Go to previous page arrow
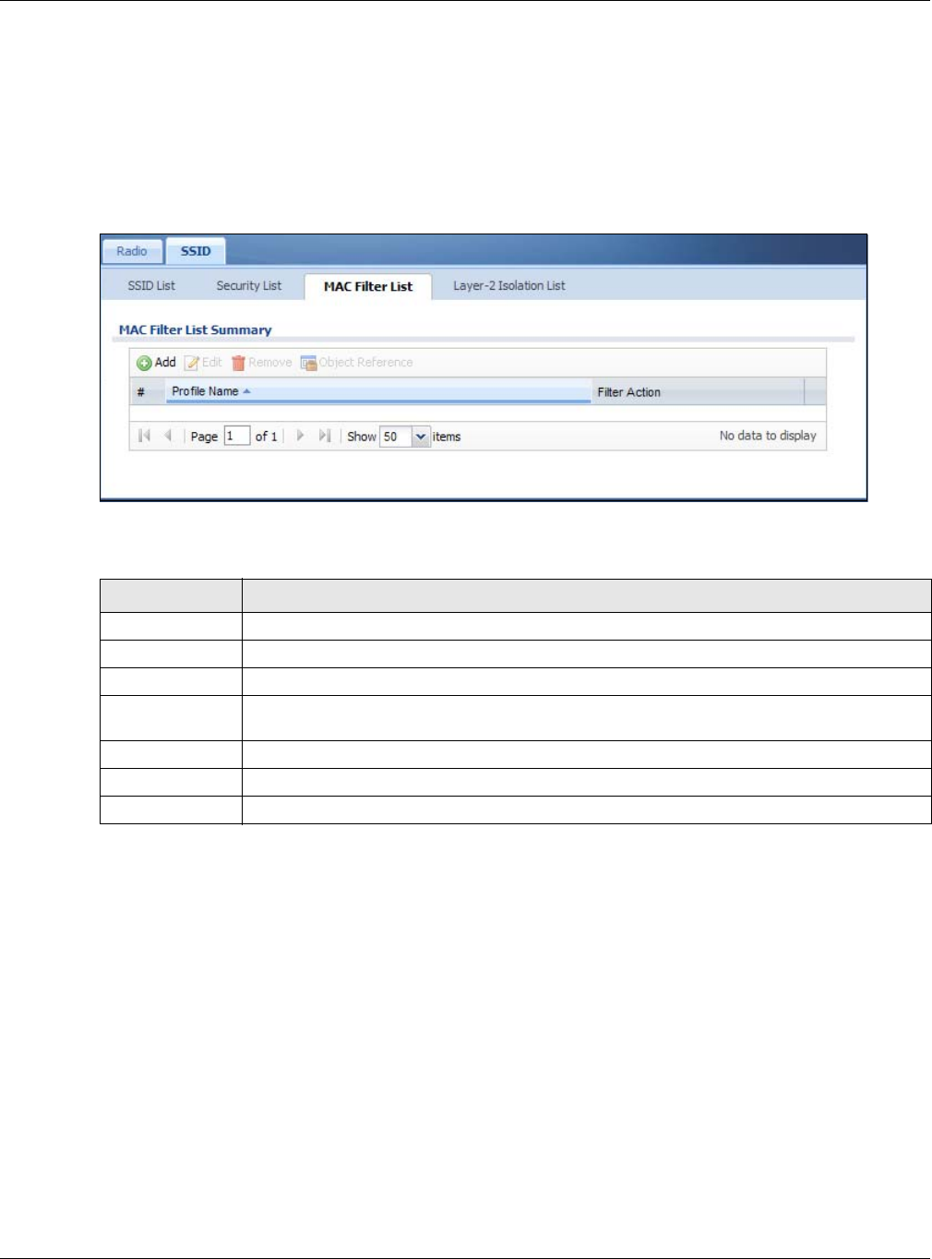932x1259 pixels. point(168,436)
